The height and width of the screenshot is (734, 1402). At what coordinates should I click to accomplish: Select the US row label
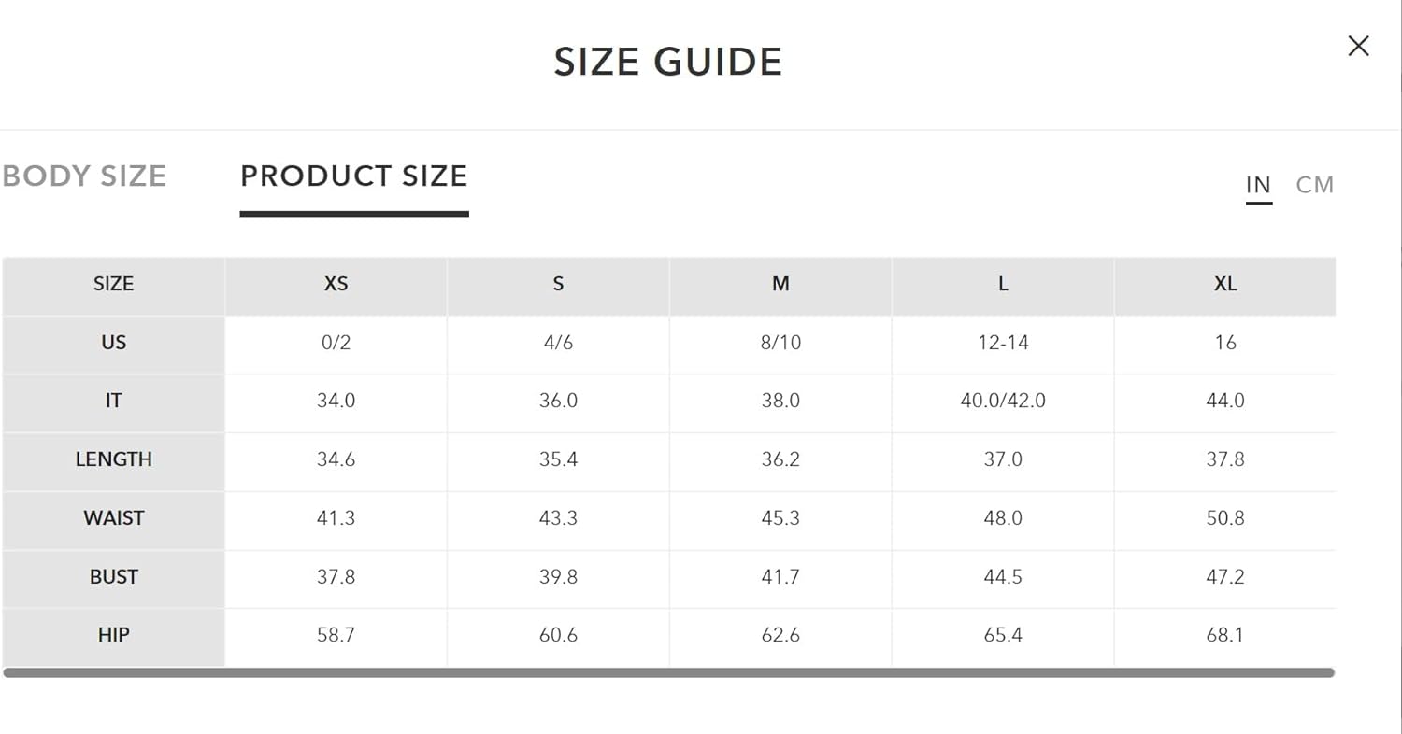click(113, 343)
